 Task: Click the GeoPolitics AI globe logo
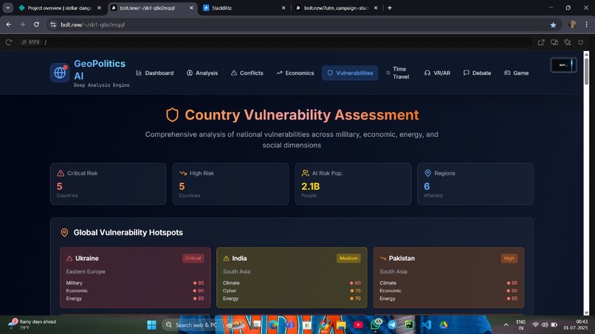click(x=60, y=72)
